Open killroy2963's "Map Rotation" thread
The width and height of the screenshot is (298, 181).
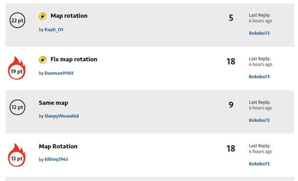[58, 146]
